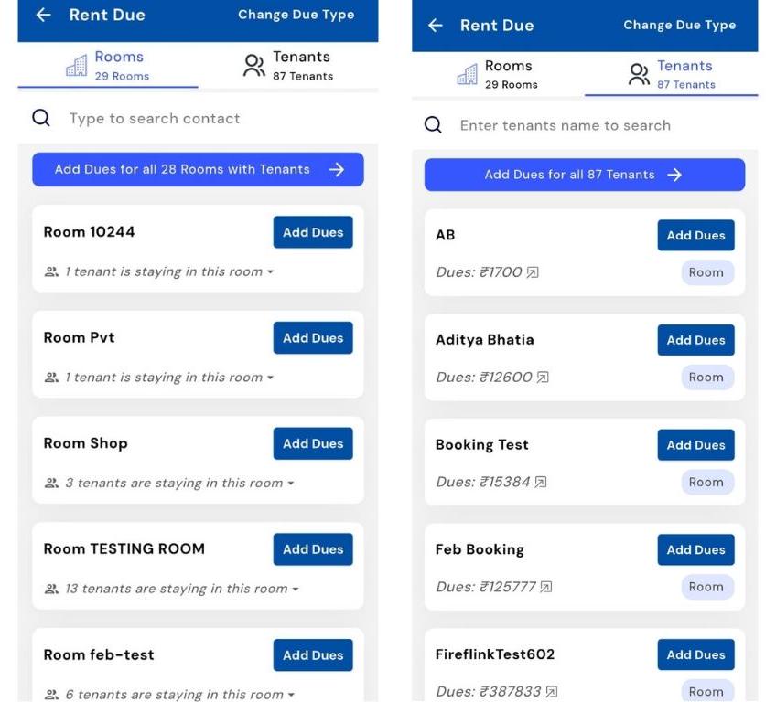Open link icon next to Aditya Bhatia dues
The width and height of the screenshot is (776, 702).
pos(543,378)
